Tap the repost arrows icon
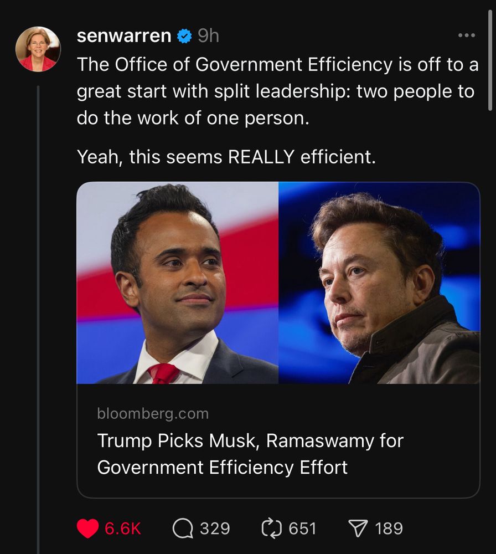The image size is (496, 554). click(x=272, y=529)
